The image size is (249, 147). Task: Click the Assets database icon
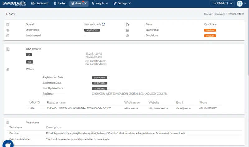click(73, 3)
